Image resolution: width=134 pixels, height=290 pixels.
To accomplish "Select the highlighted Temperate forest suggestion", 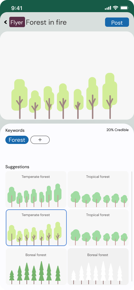I will [36, 227].
